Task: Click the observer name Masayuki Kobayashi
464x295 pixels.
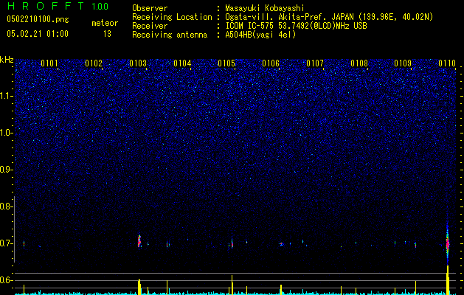Action: [x=265, y=8]
